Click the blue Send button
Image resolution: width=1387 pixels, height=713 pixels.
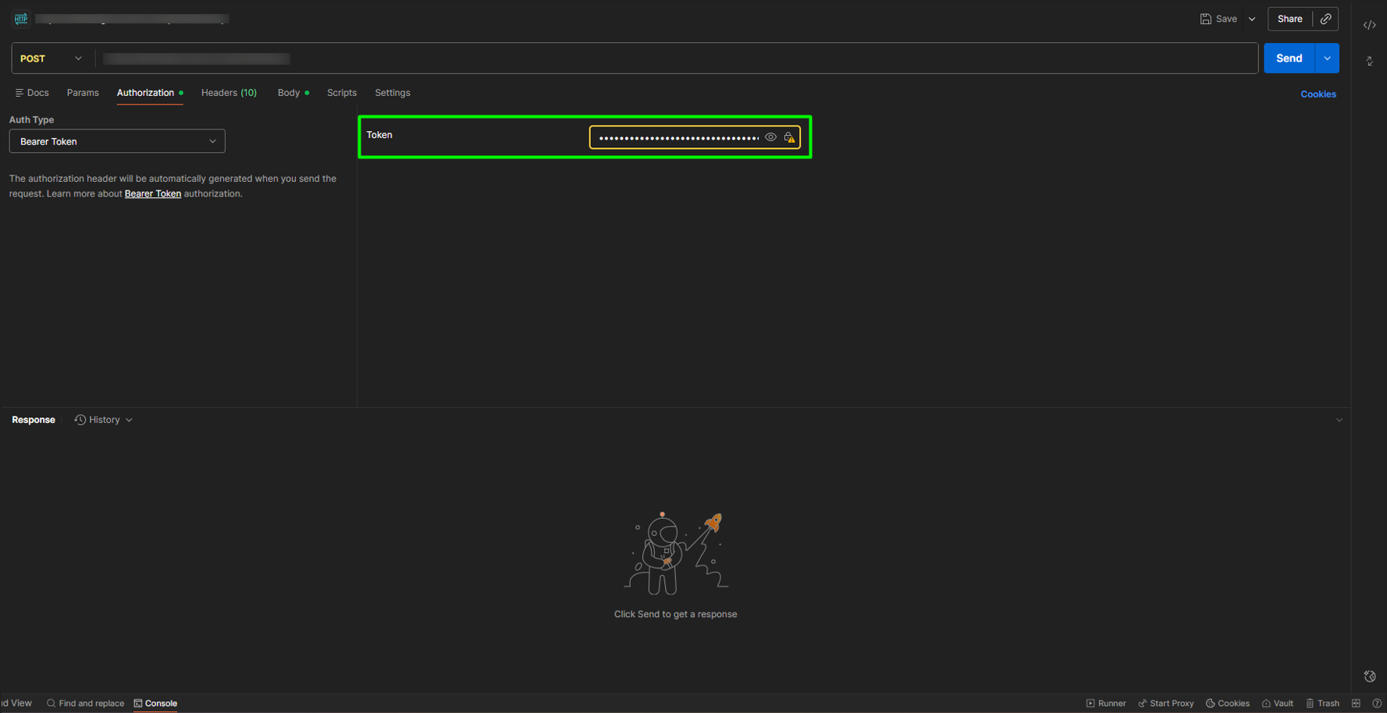pyautogui.click(x=1289, y=59)
